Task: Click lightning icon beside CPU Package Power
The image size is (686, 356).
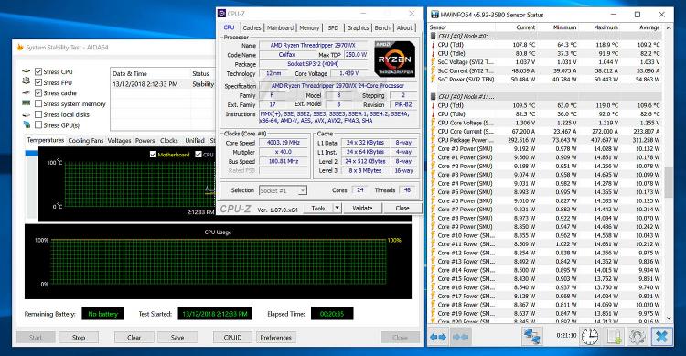Action: 434,140
